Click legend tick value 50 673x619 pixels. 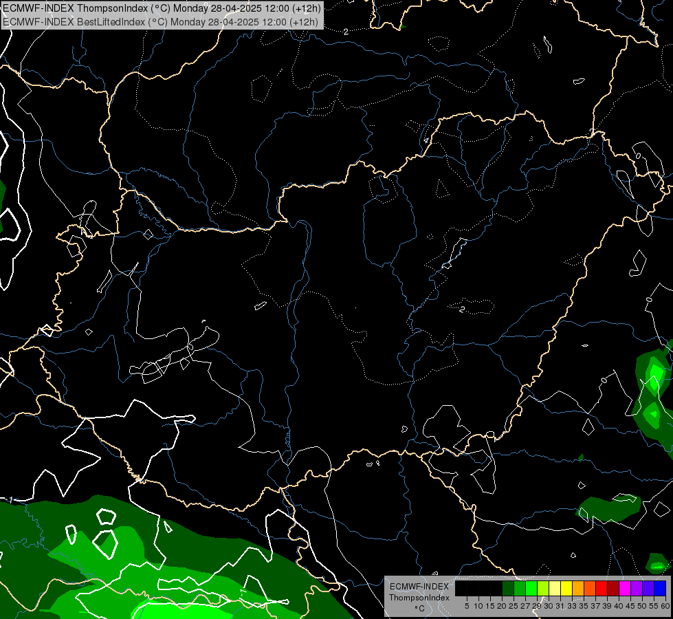click(642, 606)
